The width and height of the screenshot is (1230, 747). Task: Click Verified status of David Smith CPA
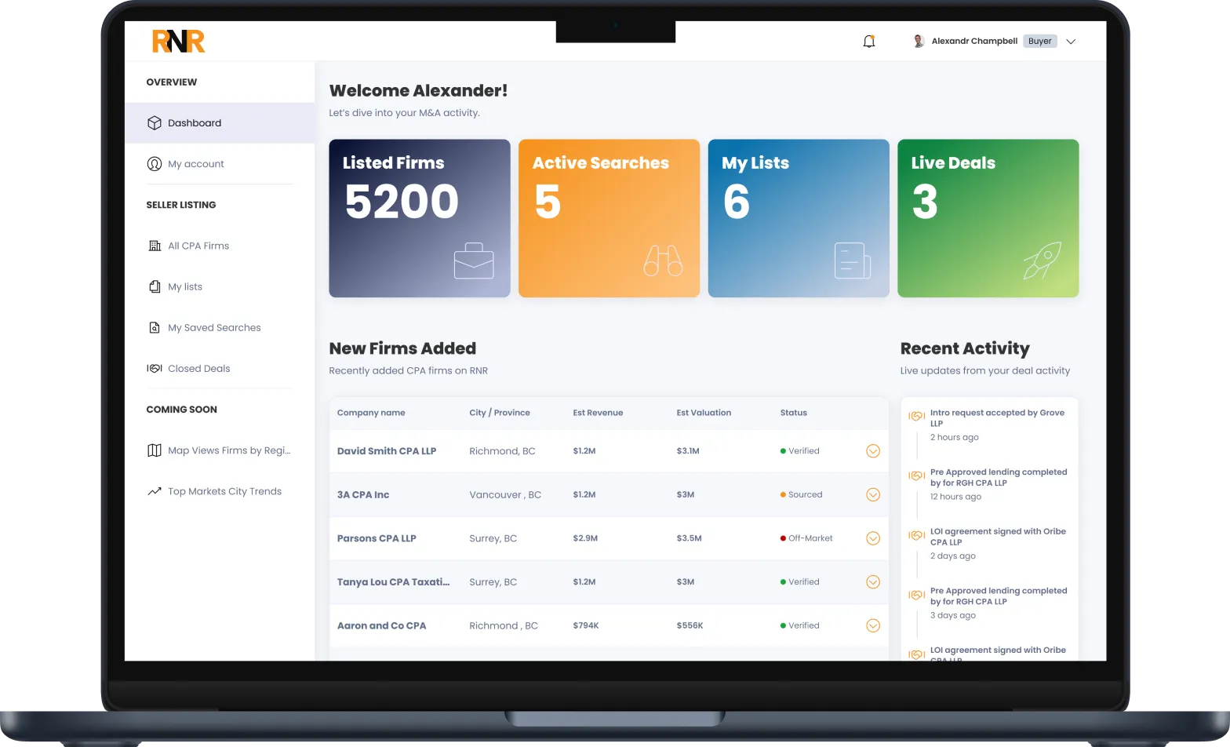click(x=799, y=451)
